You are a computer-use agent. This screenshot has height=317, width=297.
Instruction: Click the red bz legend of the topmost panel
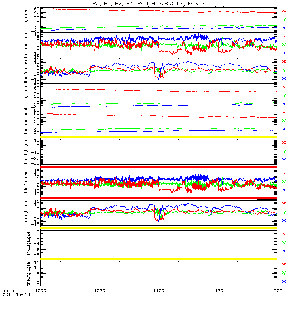point(284,11)
